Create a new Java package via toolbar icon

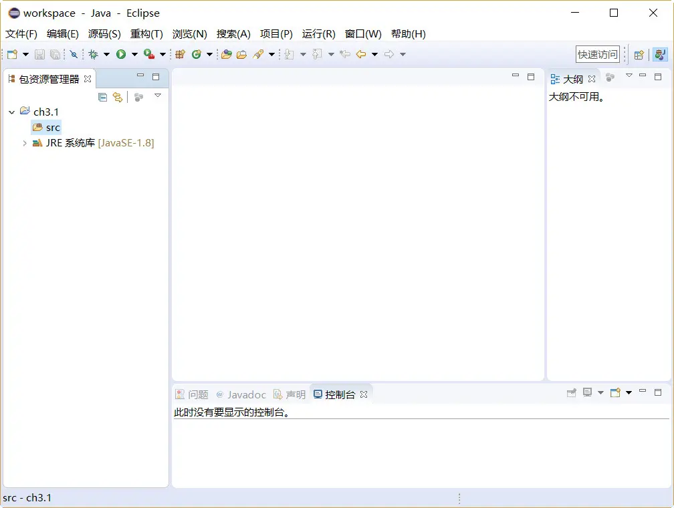tap(180, 54)
